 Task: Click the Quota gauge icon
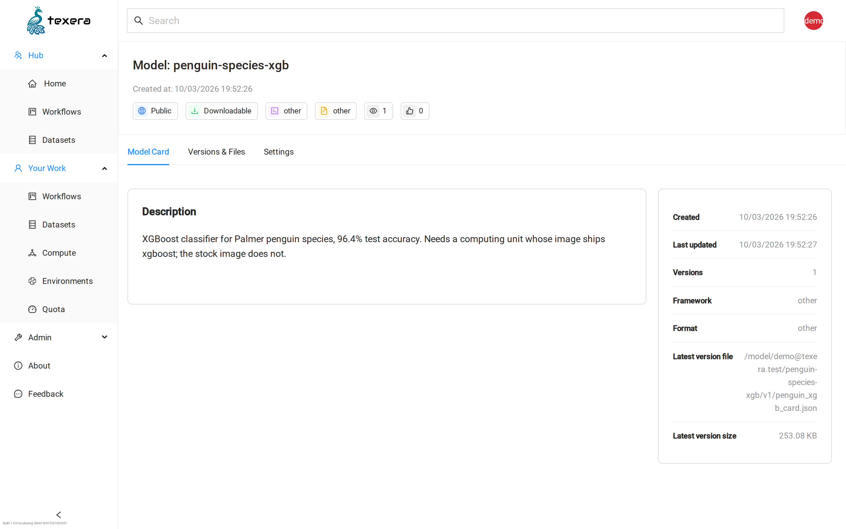point(32,309)
